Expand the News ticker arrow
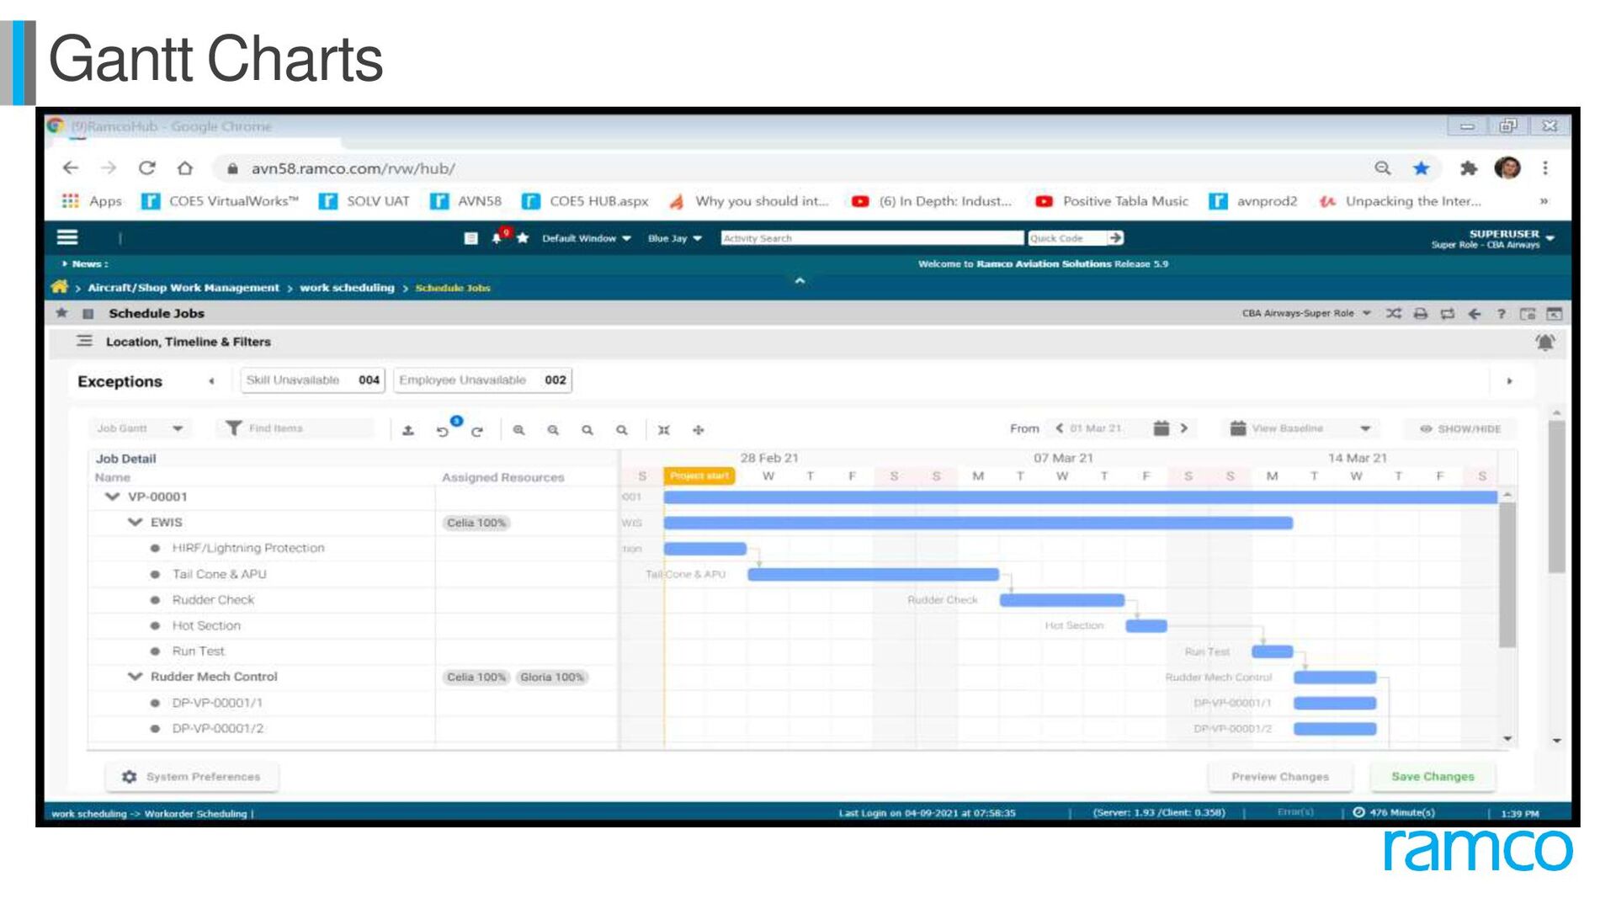The height and width of the screenshot is (909, 1616). click(x=65, y=263)
